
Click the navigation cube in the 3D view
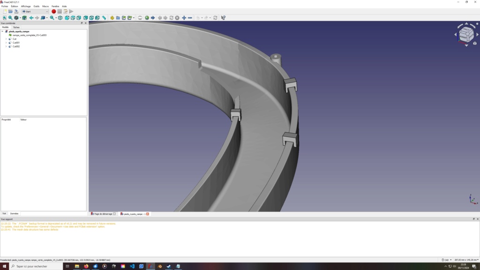click(x=466, y=34)
